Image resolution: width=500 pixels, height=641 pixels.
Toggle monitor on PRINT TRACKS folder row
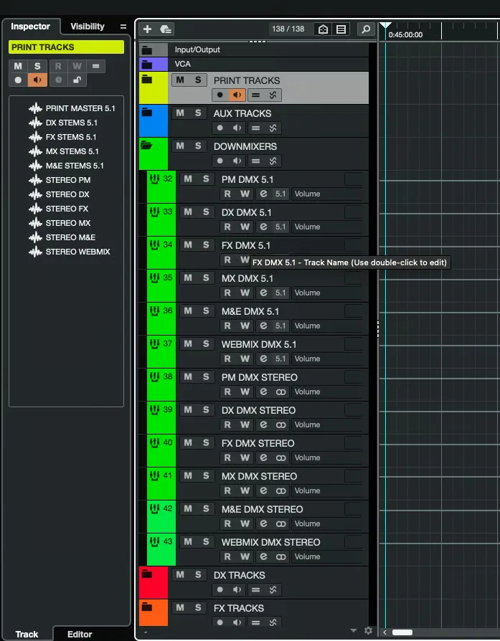[x=237, y=95]
